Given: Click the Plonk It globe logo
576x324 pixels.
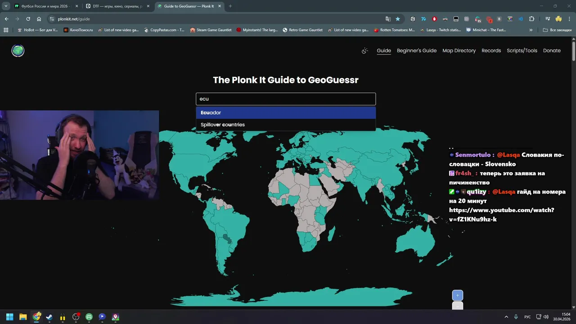Looking at the screenshot, I should click(x=18, y=51).
